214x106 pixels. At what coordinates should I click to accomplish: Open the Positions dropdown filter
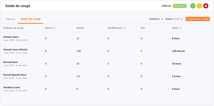point(156,19)
